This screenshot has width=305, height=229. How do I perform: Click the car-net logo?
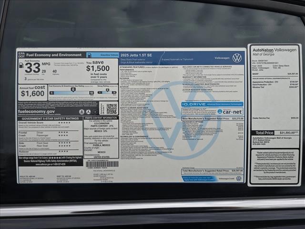tap(230, 111)
